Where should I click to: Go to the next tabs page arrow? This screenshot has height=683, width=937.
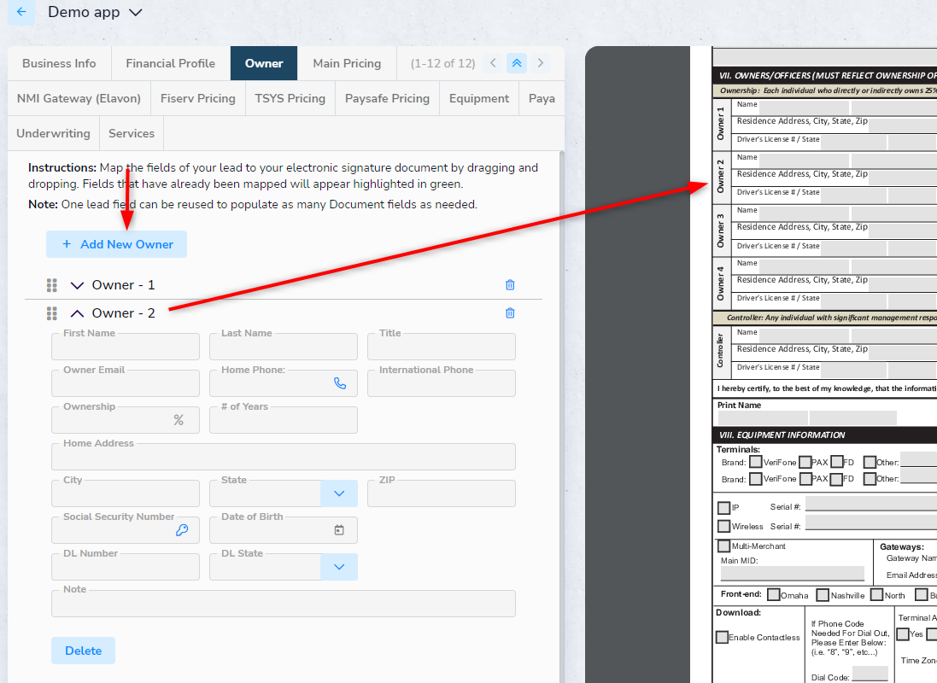(x=540, y=63)
